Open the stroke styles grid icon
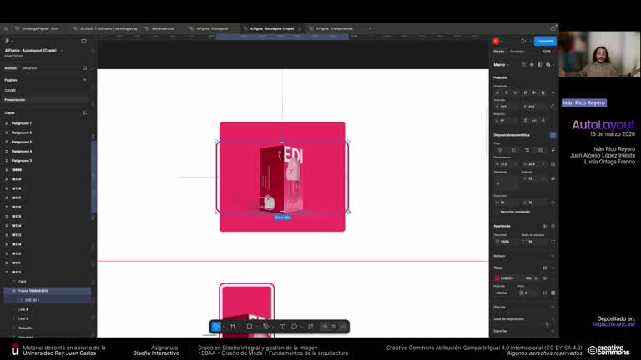641x360 pixels. (545, 268)
